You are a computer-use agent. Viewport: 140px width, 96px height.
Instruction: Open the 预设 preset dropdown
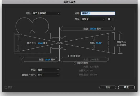[93, 19]
